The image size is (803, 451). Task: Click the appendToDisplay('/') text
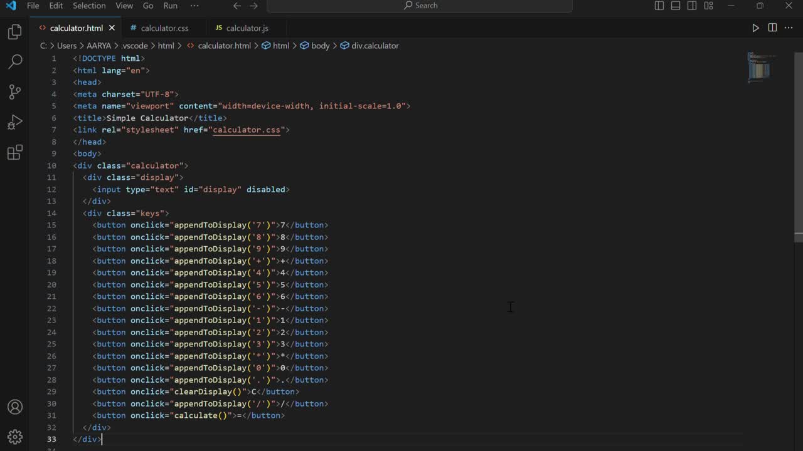coord(222,403)
